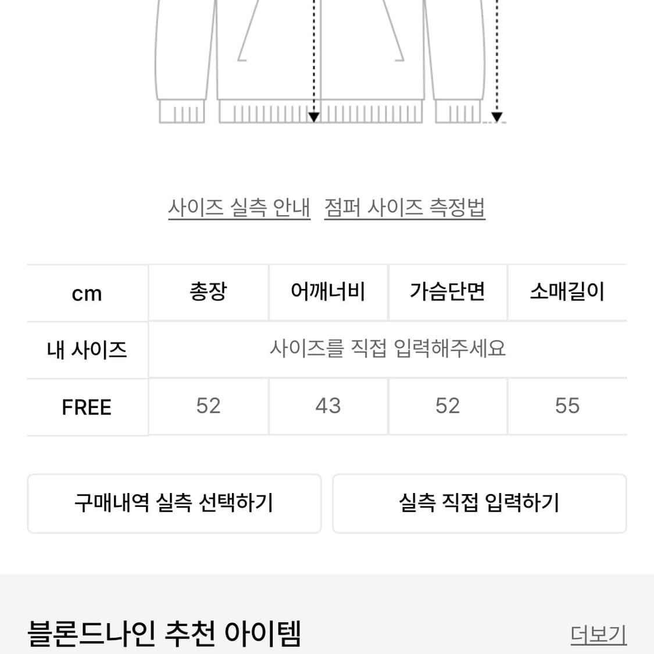Click the 구매내역 실측 선택하기 button
The image size is (654, 654).
(174, 503)
